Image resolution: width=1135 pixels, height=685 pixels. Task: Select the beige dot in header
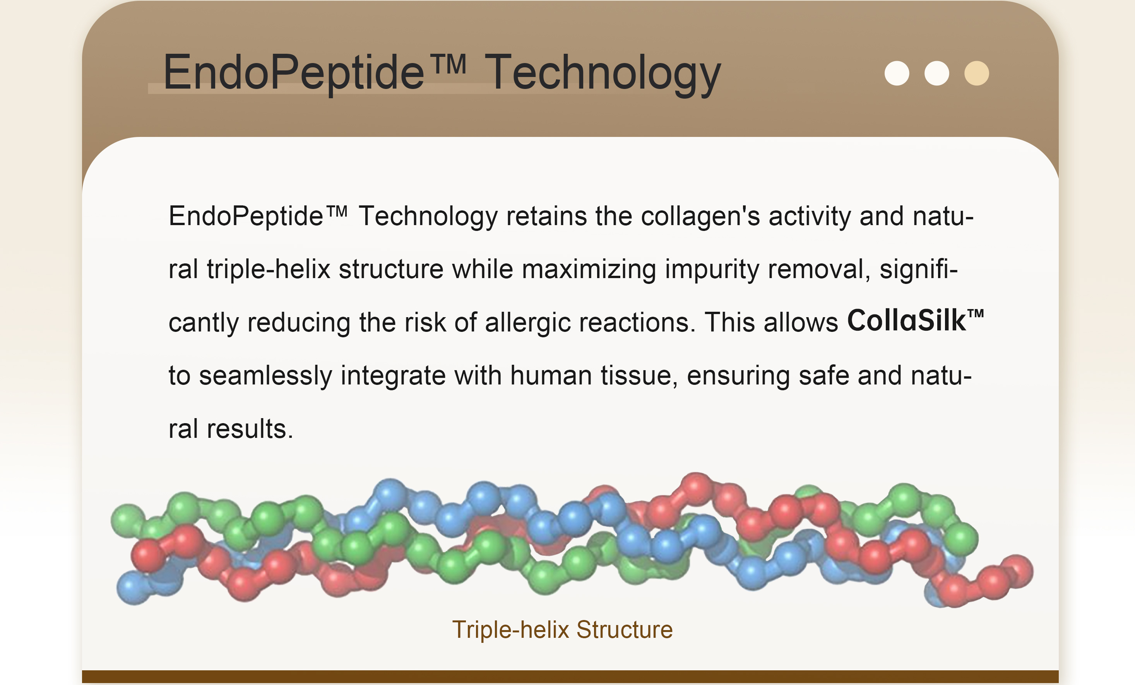tap(977, 73)
